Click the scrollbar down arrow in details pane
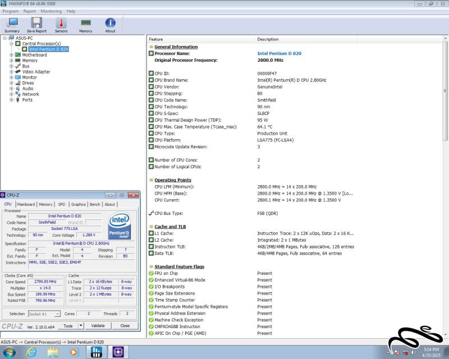The height and width of the screenshot is (359, 449). 445,334
